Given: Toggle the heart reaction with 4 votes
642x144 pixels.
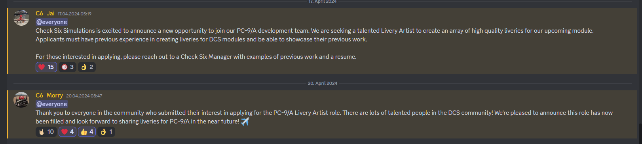Looking at the screenshot, I should coord(68,132).
